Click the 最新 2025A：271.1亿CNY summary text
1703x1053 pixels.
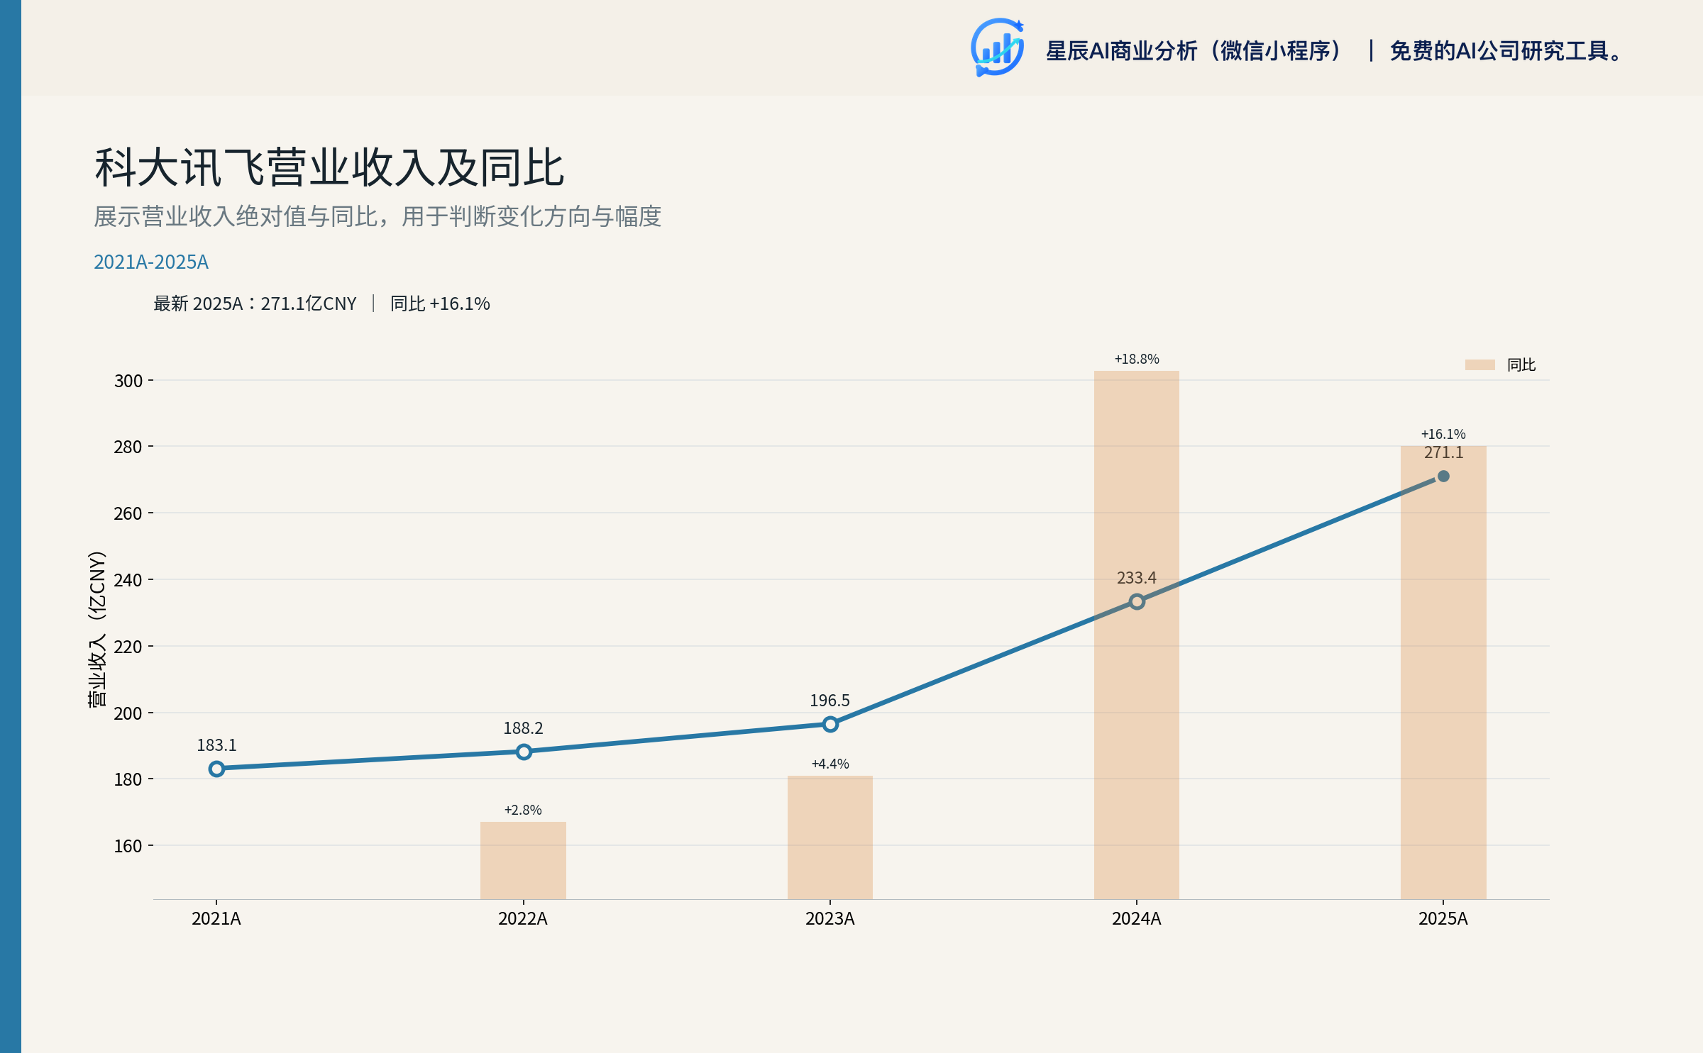[x=255, y=303]
